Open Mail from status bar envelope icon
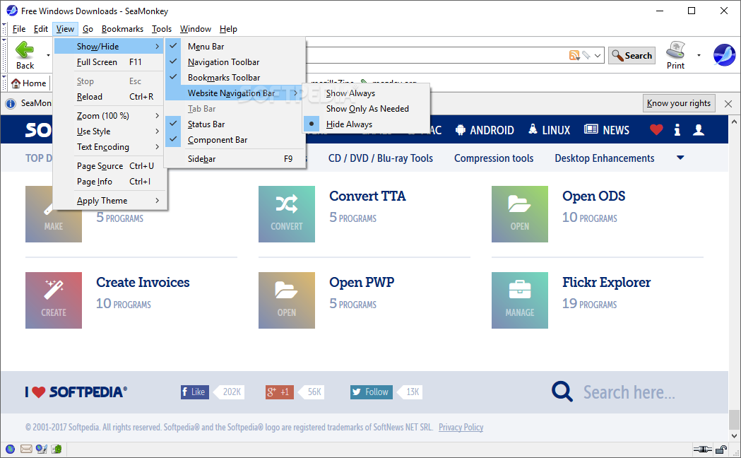Viewport: 741px width, 458px height. point(26,449)
